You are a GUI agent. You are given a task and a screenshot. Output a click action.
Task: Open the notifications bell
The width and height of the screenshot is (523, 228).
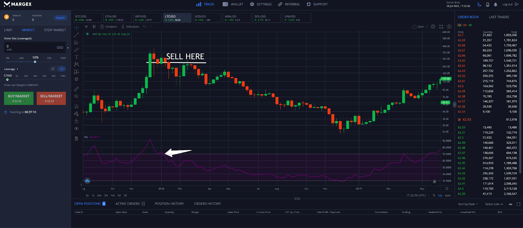tap(496, 5)
